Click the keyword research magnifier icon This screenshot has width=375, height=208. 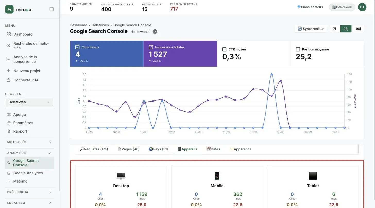[x=8, y=46]
